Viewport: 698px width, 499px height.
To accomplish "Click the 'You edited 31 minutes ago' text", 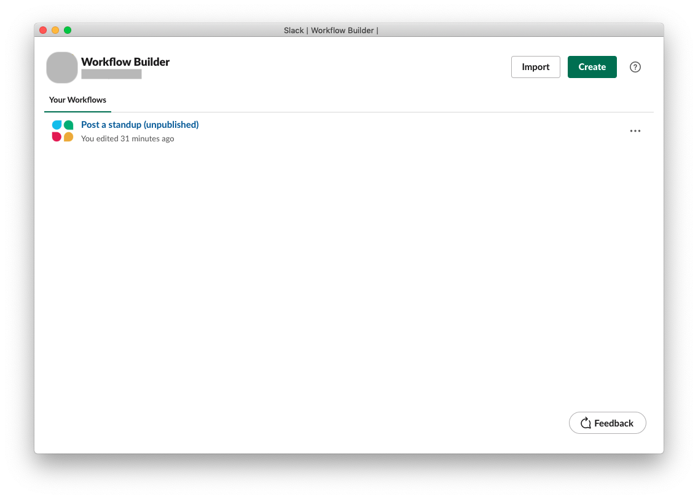I will [x=127, y=138].
